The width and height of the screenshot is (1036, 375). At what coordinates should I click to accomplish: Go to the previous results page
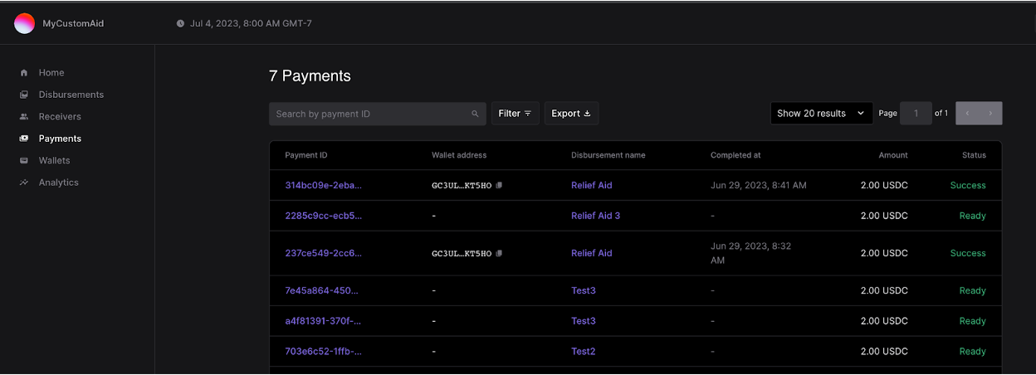(967, 114)
